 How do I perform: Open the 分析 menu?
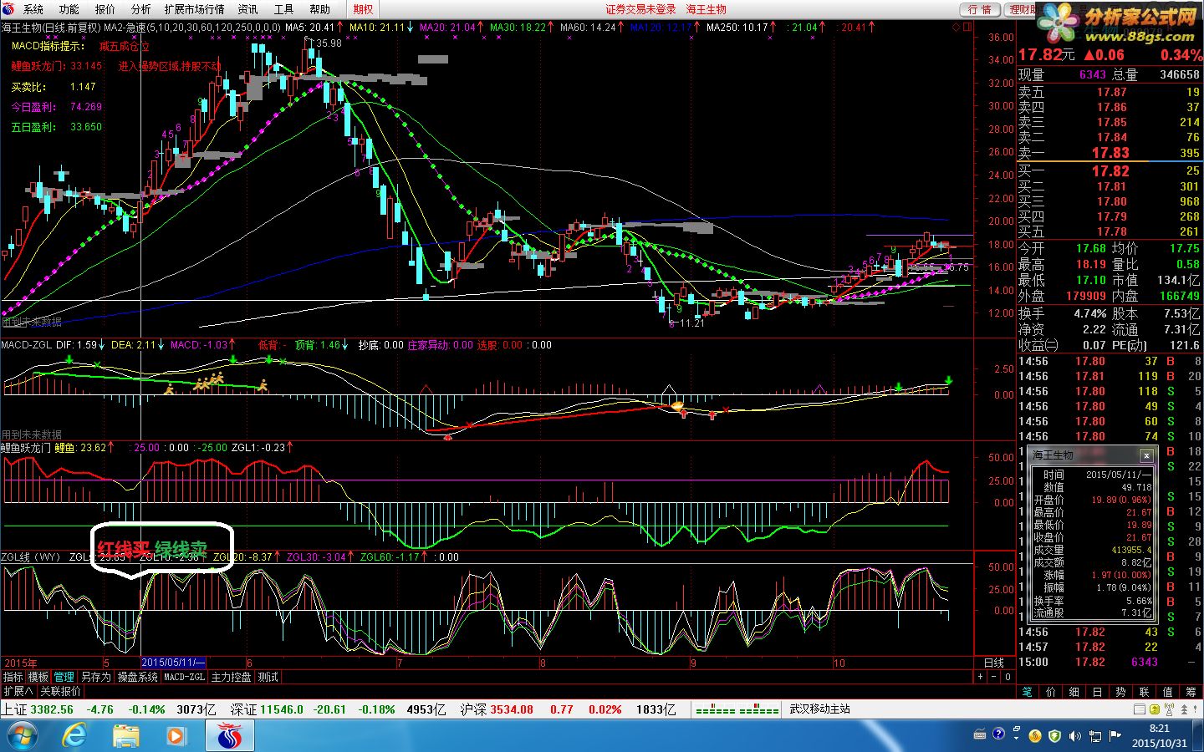pyautogui.click(x=140, y=9)
